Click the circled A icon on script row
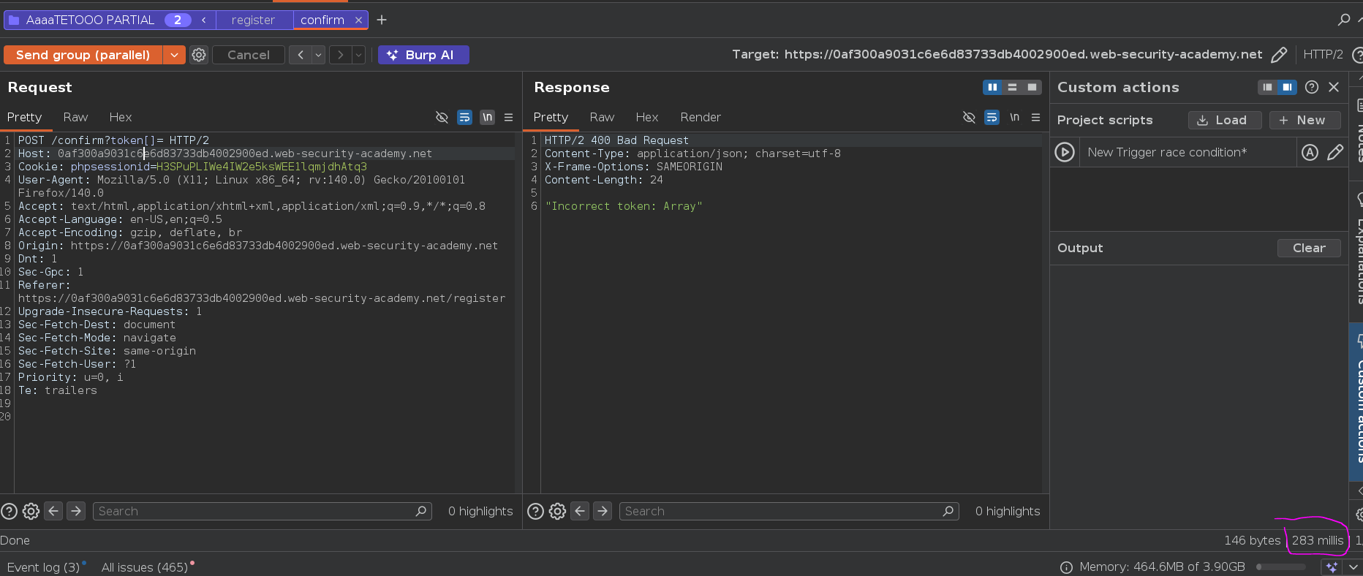Viewport: 1363px width, 576px height. [x=1310, y=152]
